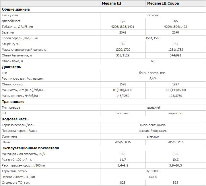Click the 1598 engine volume value
206x186 pixels.
click(123, 85)
